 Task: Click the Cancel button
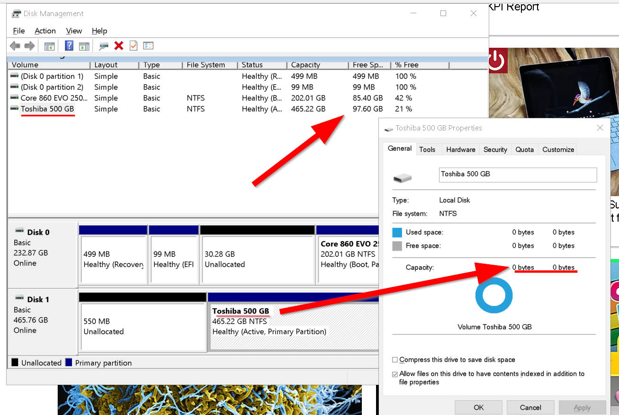530,407
